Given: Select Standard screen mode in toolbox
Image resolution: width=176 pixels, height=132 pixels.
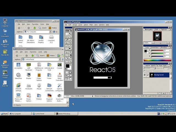Looking at the screenshot, I should (x=66, y=76).
